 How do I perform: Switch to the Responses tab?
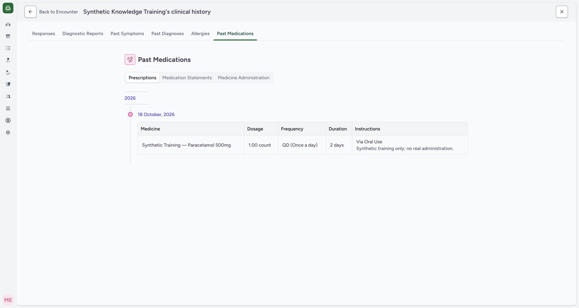pos(44,33)
